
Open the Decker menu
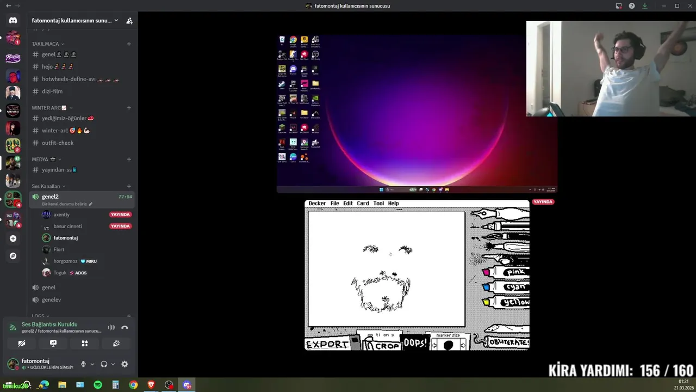coord(317,204)
